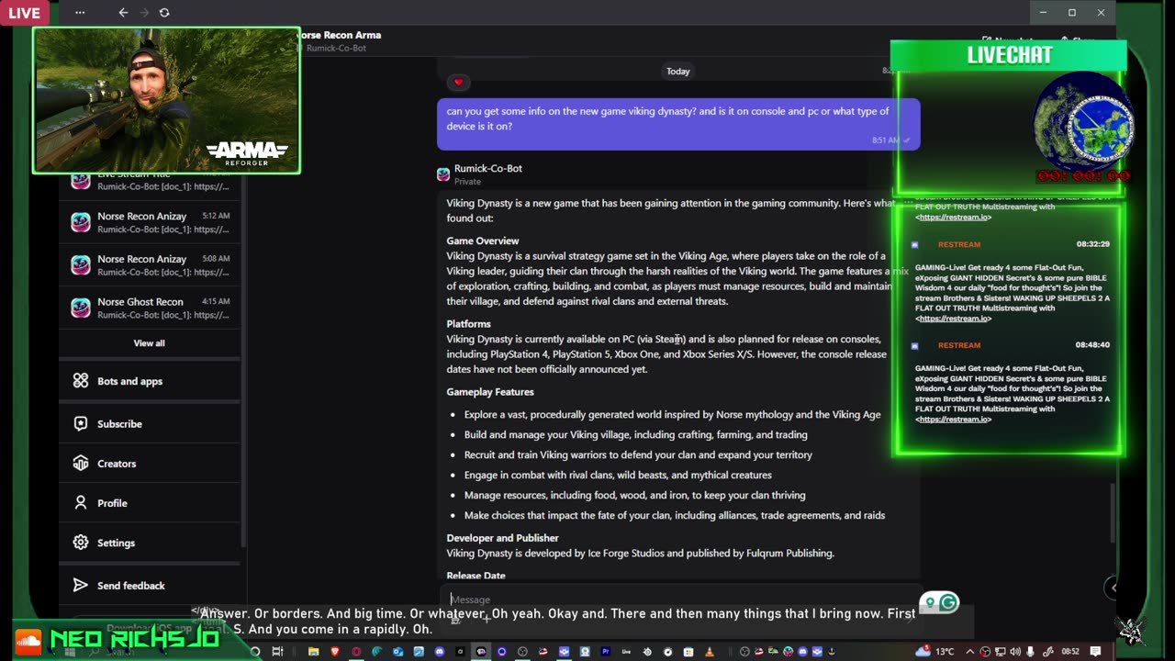Screen dimensions: 1175x661
Task: Open the Subscribe page
Action: [x=150, y=424]
